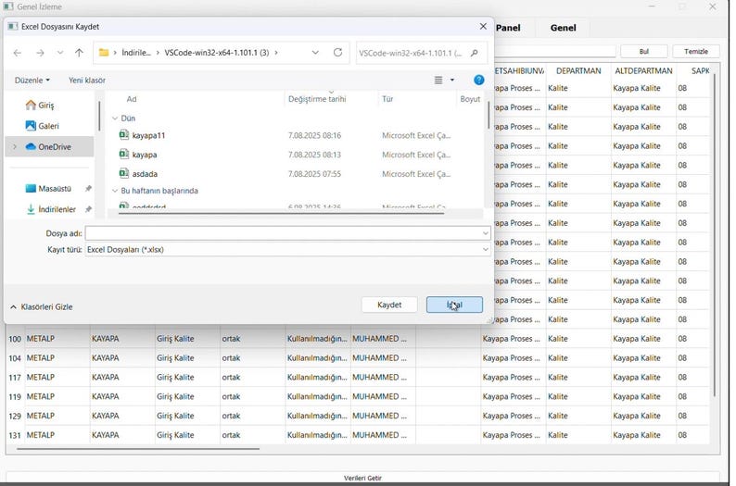Image resolution: width=736 pixels, height=486 pixels.
Task: Switch to Genel tab in main window
Action: [564, 28]
